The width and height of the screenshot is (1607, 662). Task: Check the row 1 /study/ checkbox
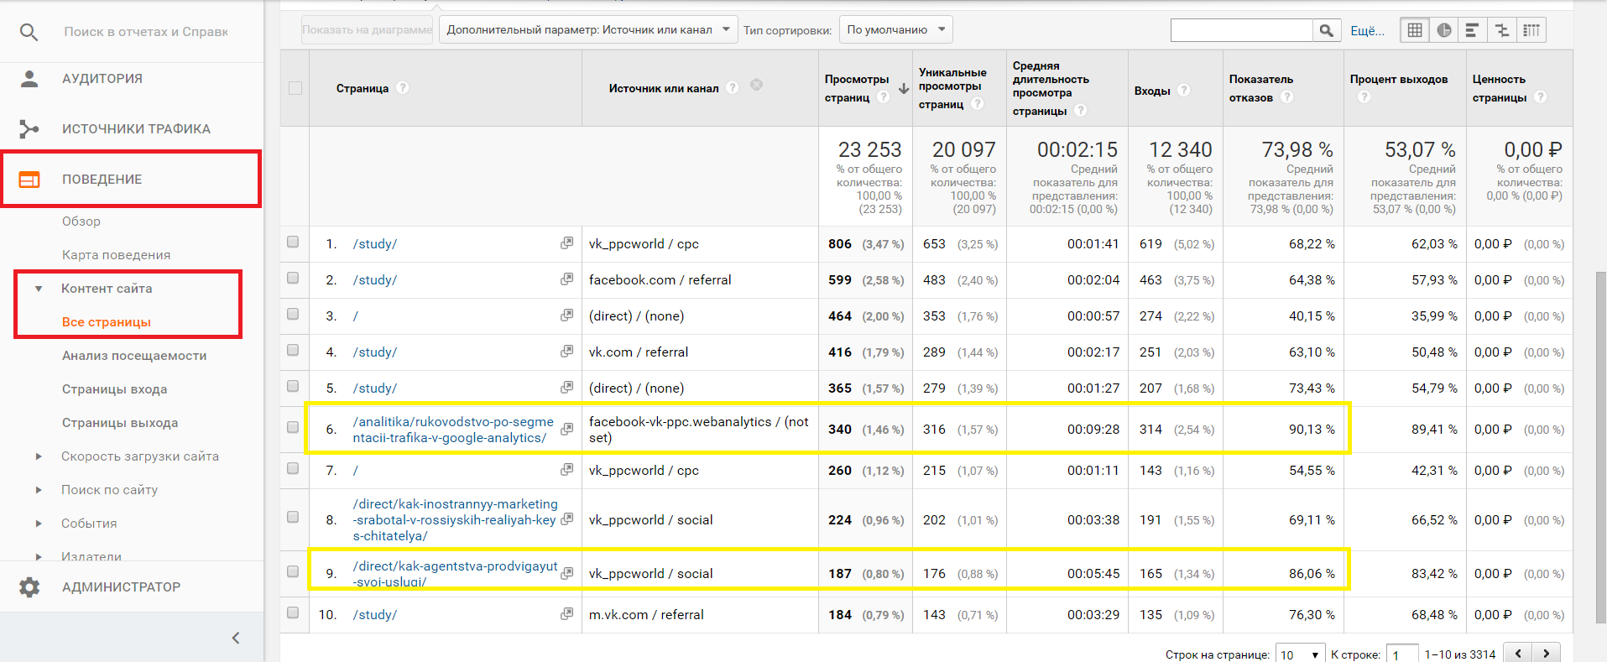(293, 242)
